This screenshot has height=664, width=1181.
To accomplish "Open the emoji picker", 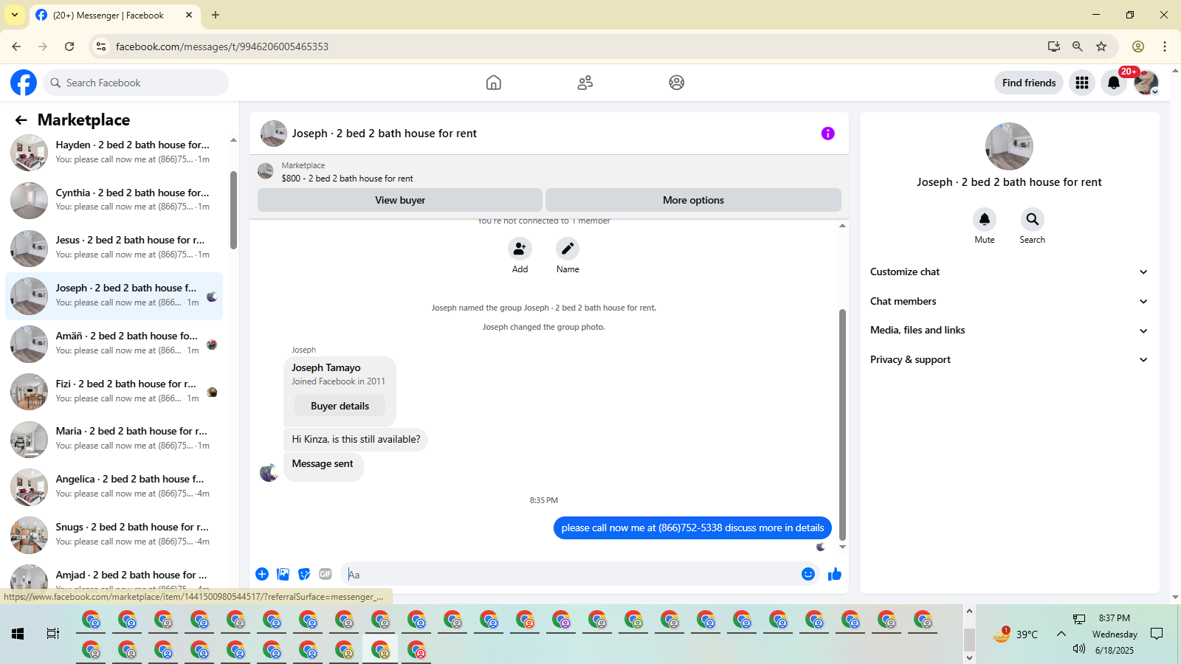I will point(808,574).
